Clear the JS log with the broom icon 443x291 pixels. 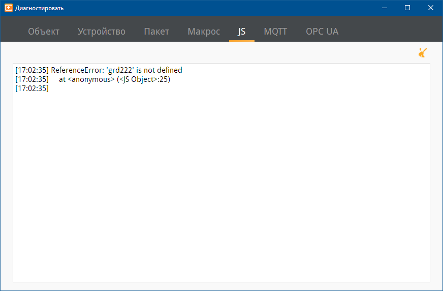coord(423,53)
